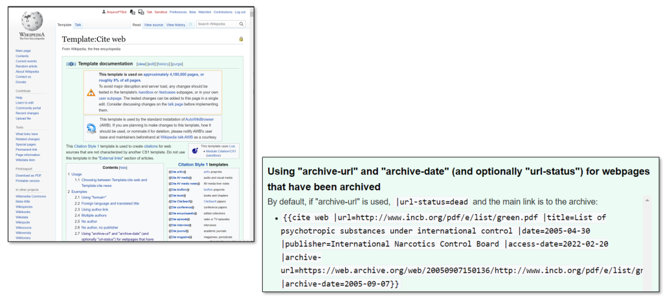Open Preferences

click(178, 12)
